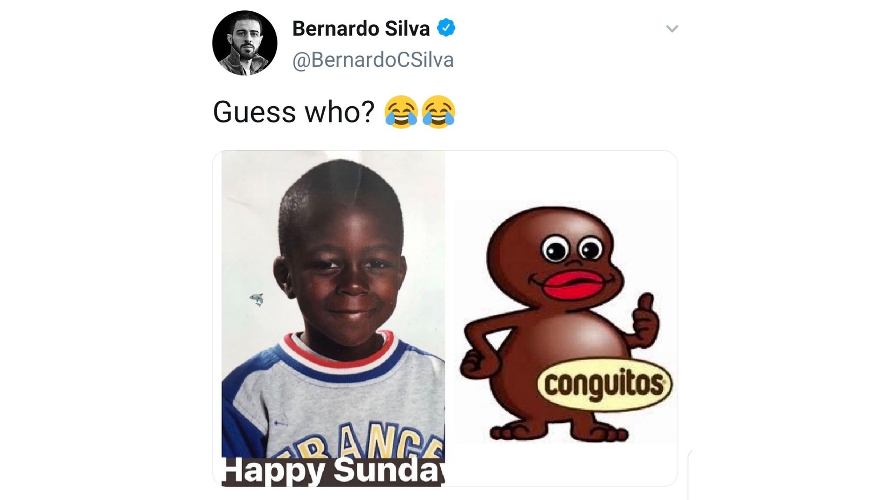Click the first laughing-crying emoji
The height and width of the screenshot is (500, 890).
pos(401,112)
